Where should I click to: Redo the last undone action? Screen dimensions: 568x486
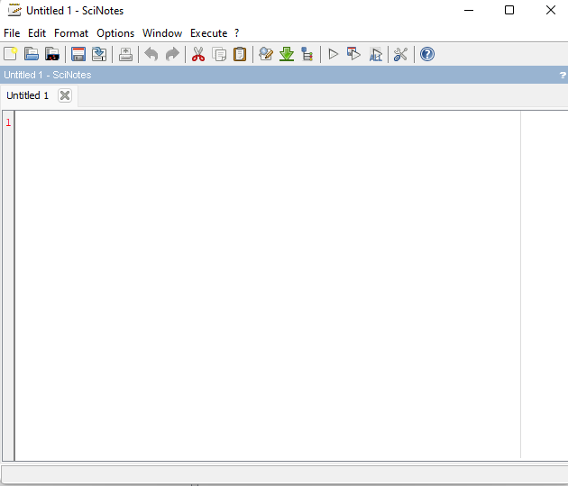point(172,54)
